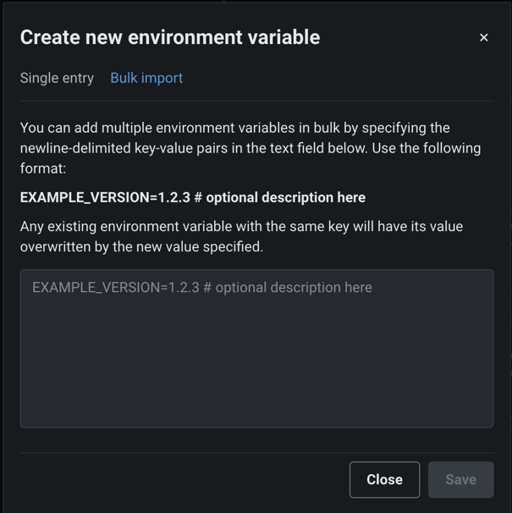Screen dimensions: 512x513
Task: Click the bold EXAMPLE_VERSION=1.2.3 format example line
Action: click(x=193, y=197)
